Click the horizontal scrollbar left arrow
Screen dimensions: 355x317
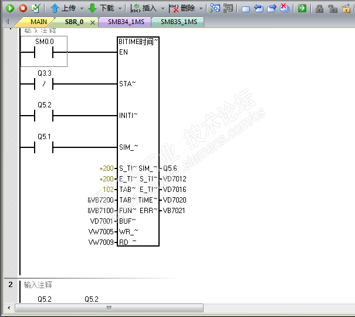(9, 308)
